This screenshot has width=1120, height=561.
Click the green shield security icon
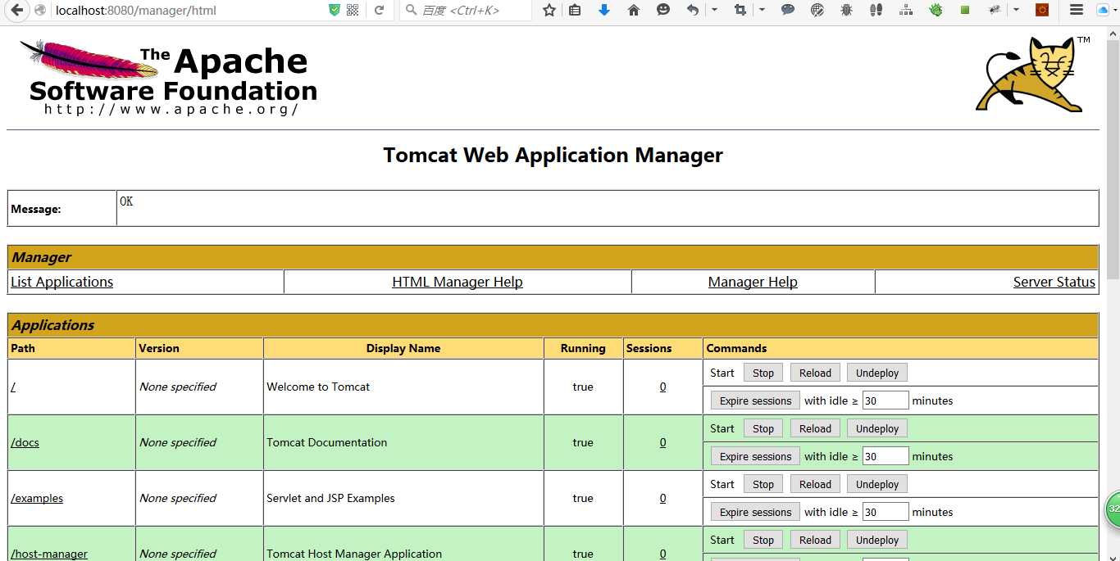[334, 10]
